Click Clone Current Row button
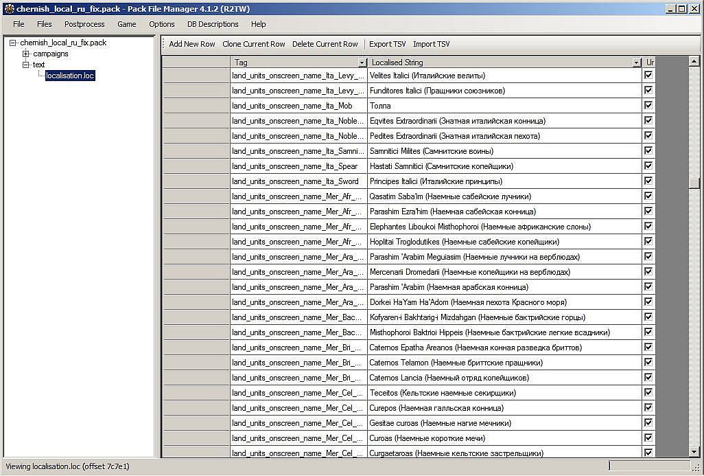Screen dimensions: 704x476 pos(254,44)
